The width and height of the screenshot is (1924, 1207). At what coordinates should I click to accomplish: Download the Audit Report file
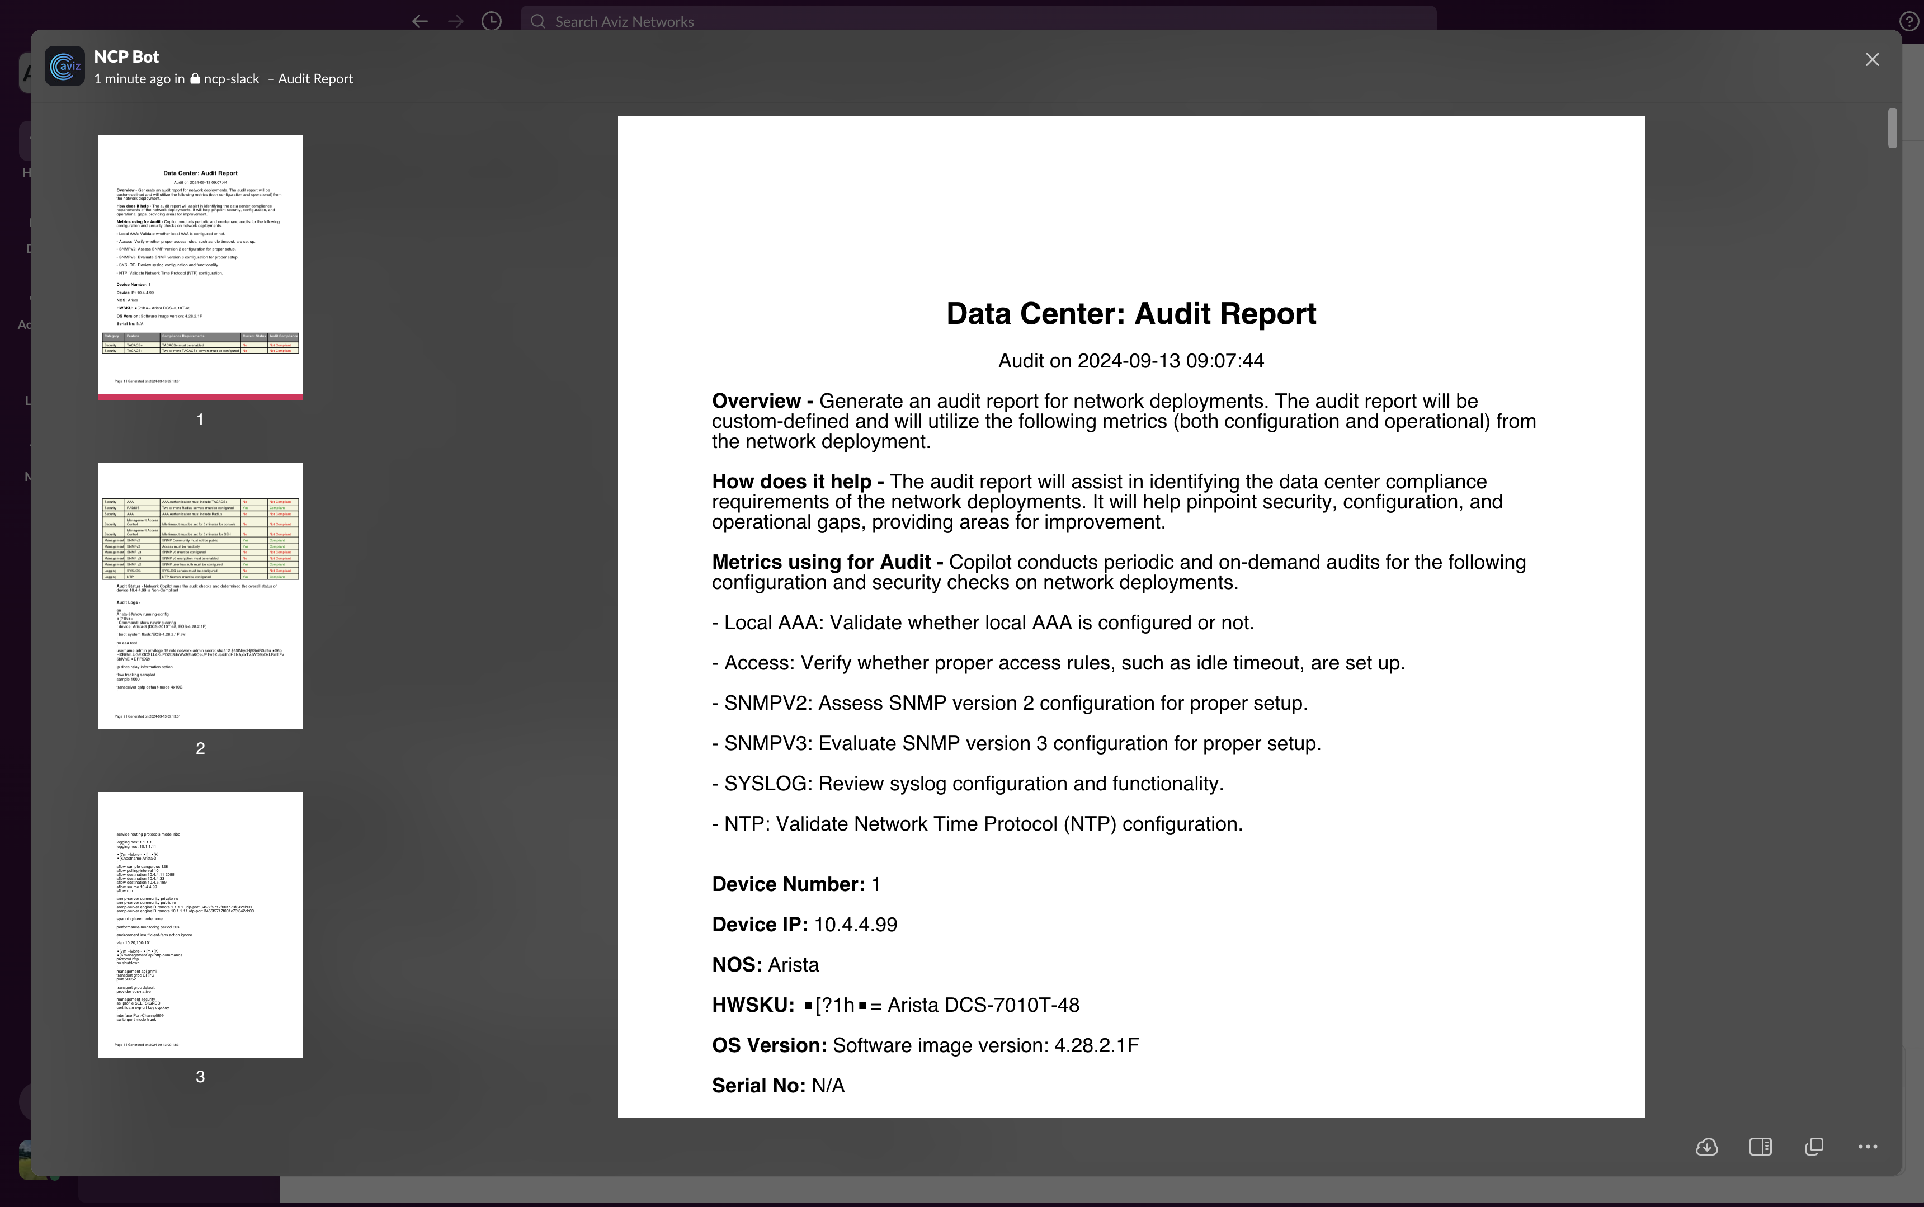[x=1706, y=1147]
